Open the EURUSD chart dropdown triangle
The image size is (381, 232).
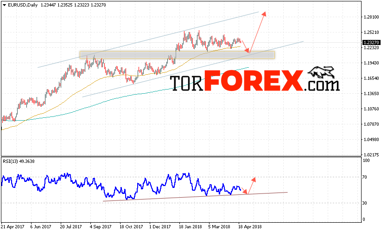tap(4, 5)
